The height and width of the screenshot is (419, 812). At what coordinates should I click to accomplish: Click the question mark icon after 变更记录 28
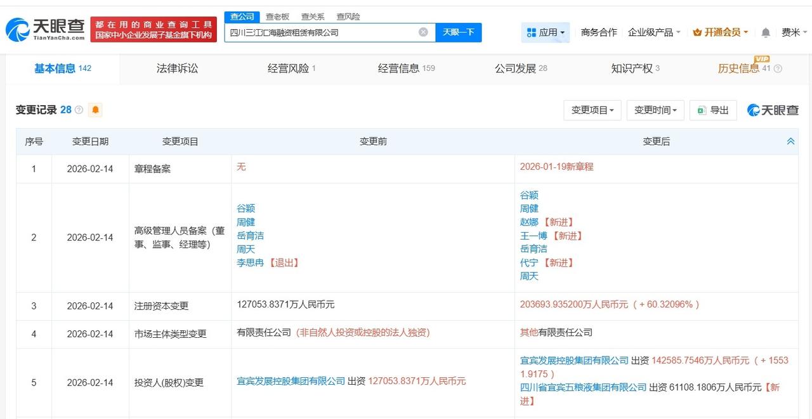(77, 110)
